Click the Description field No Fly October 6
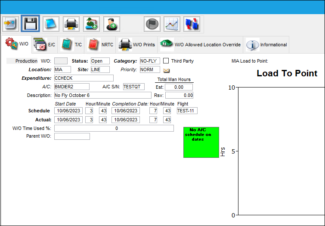325x226 pixels. tap(103, 95)
